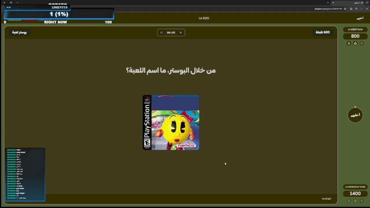Click the address bar site settings icon
The width and height of the screenshot is (370, 208).
(x=346, y=9)
